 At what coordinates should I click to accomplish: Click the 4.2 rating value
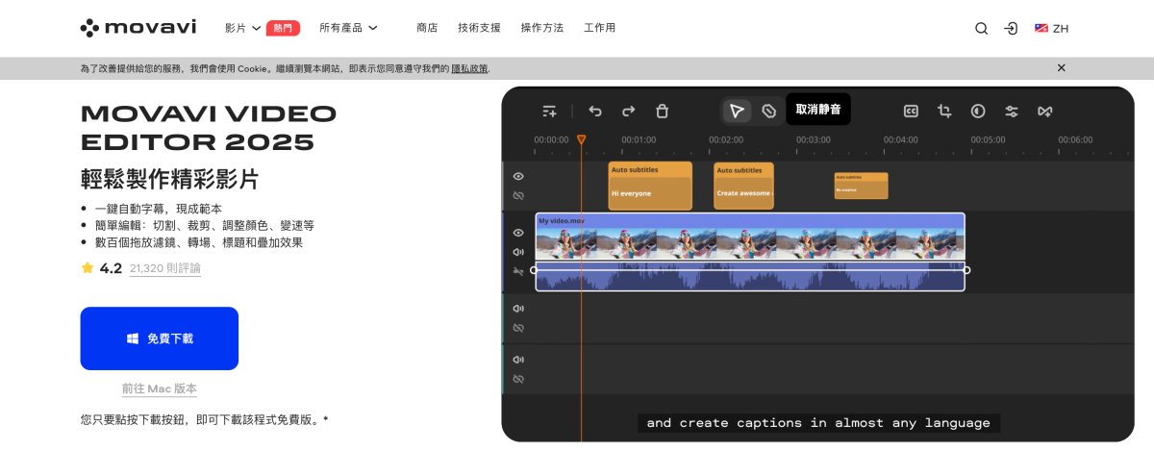(111, 268)
